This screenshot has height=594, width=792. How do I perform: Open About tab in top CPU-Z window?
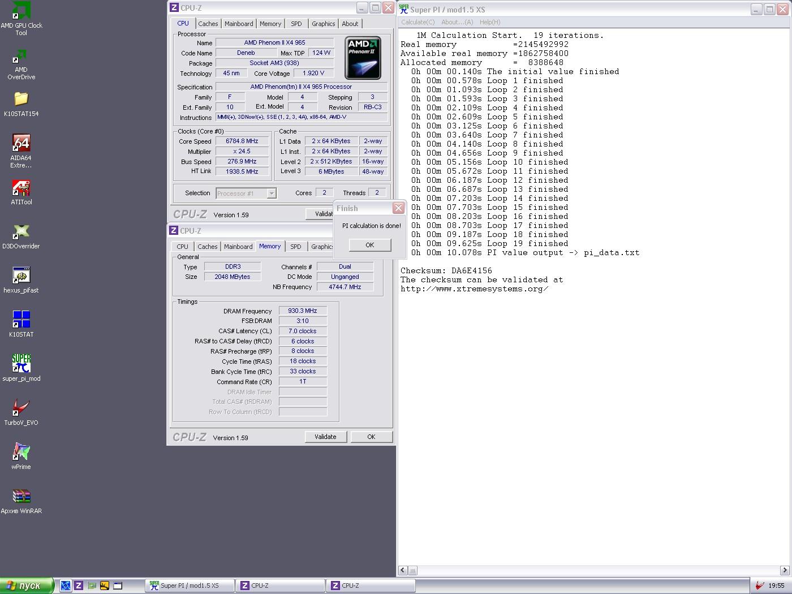(x=350, y=24)
